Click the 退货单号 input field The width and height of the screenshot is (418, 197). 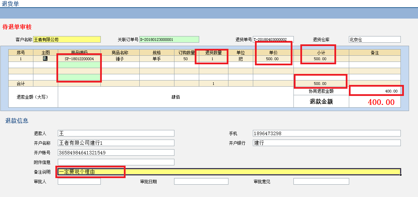pyautogui.click(x=273, y=40)
